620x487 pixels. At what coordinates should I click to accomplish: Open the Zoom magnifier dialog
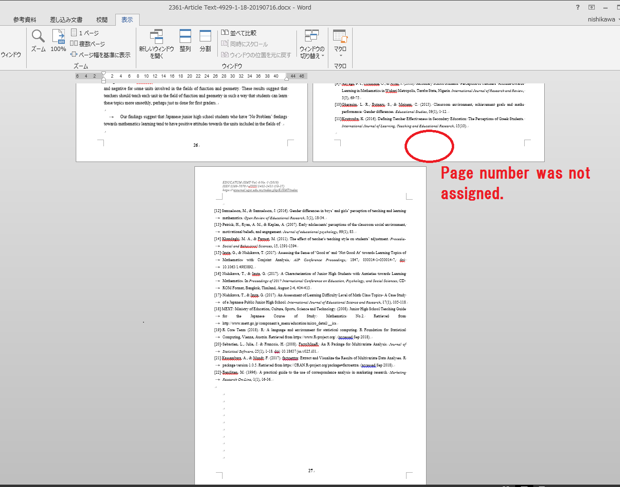coord(38,41)
